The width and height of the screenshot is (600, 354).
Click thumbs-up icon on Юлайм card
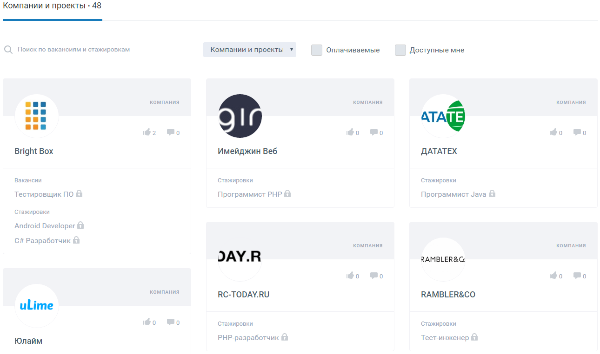[x=147, y=322]
